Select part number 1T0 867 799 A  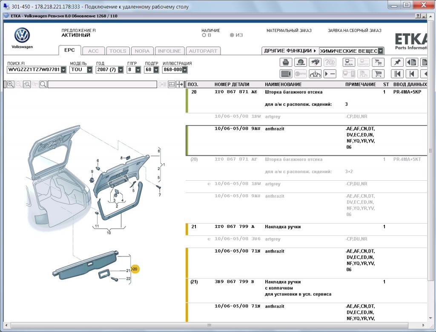point(235,227)
